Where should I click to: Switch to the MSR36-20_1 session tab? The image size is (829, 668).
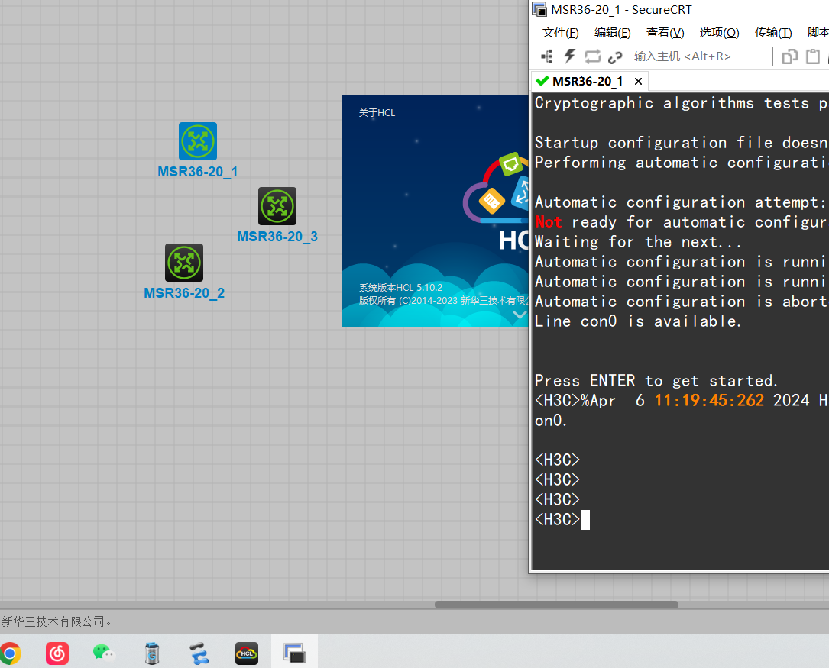coord(588,82)
